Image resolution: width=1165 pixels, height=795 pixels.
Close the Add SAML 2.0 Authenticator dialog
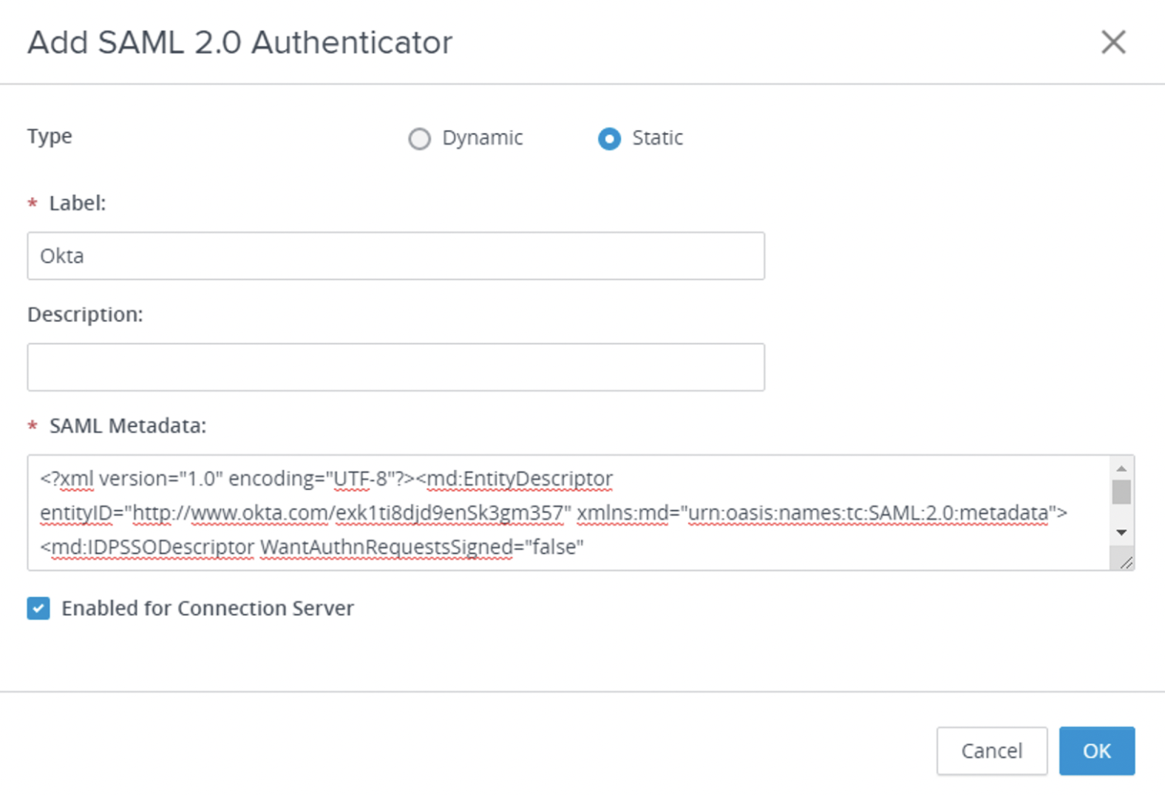[x=1113, y=42]
